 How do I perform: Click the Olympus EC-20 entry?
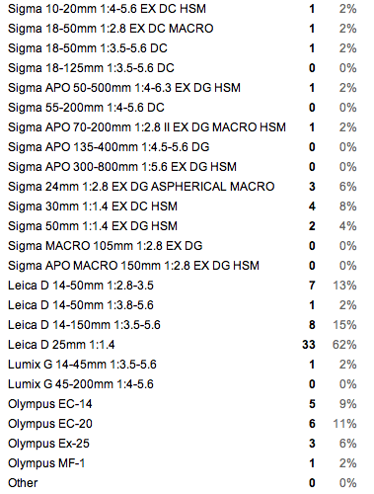click(50, 424)
